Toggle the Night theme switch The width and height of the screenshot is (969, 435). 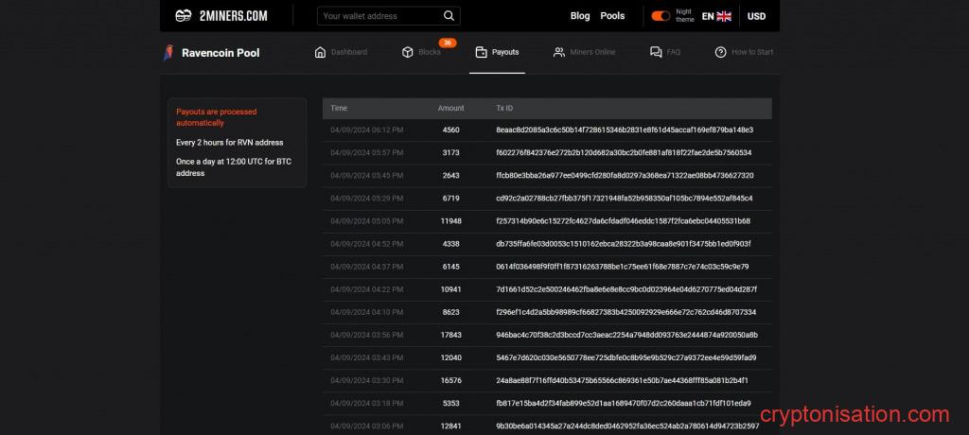click(x=661, y=16)
